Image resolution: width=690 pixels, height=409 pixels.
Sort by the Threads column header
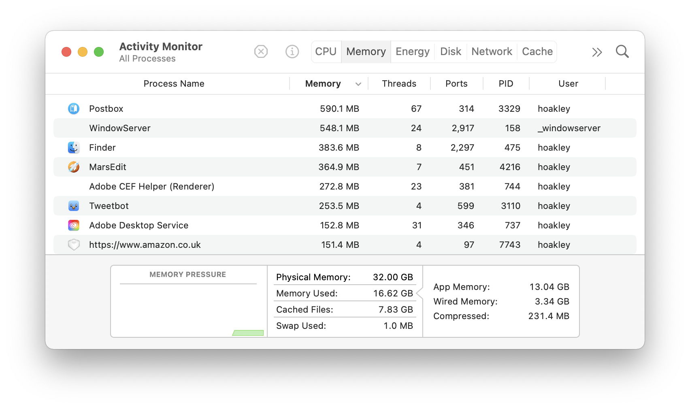399,84
